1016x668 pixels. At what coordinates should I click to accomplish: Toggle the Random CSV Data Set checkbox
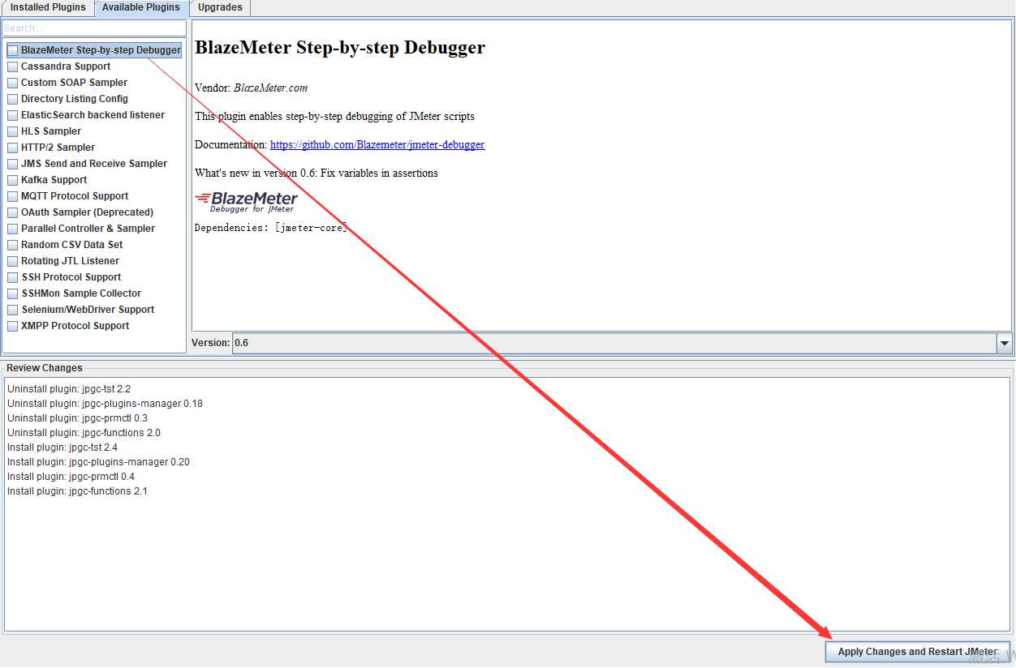(13, 245)
